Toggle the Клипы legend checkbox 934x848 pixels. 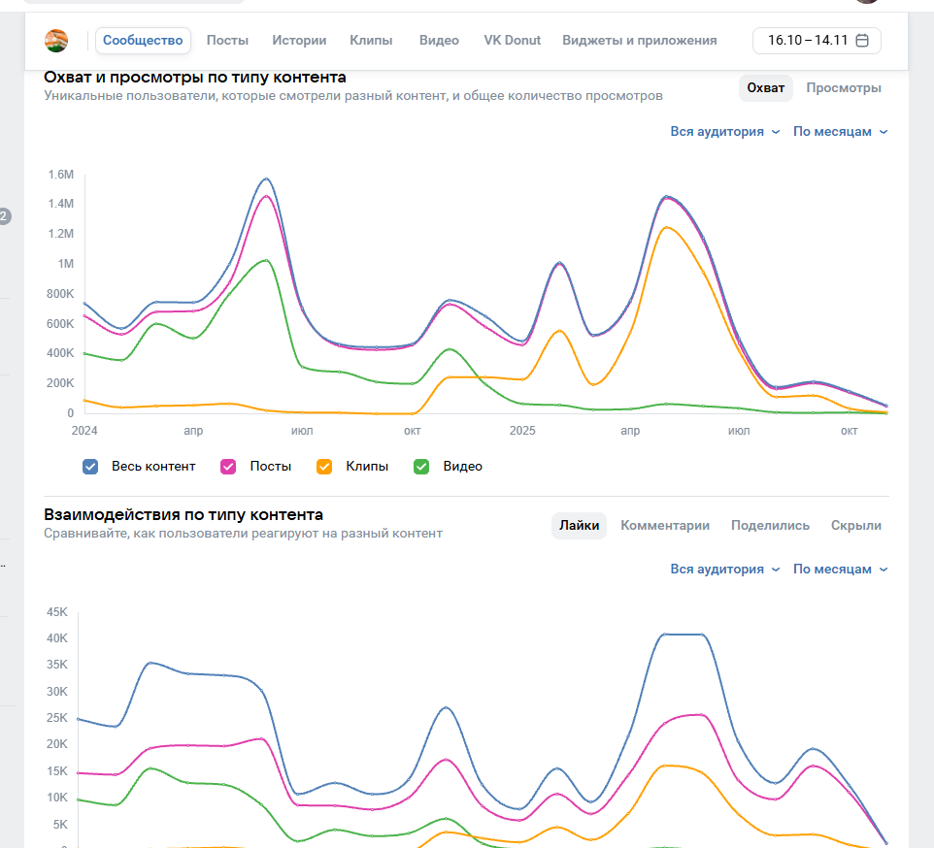tap(325, 467)
